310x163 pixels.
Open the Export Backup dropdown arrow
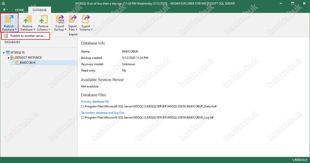pyautogui.click(x=66, y=30)
